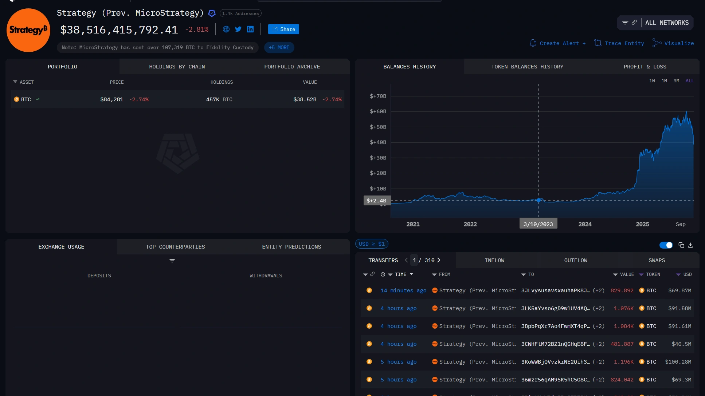
Task: Click the Share button
Action: (x=283, y=29)
